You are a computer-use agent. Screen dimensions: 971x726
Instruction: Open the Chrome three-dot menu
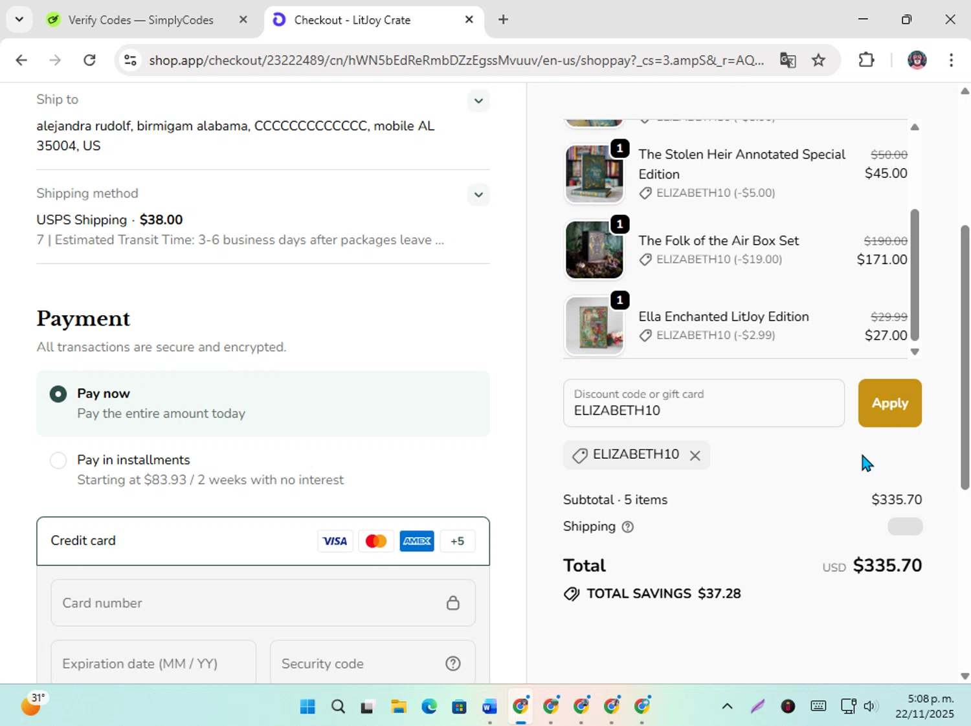[951, 60]
